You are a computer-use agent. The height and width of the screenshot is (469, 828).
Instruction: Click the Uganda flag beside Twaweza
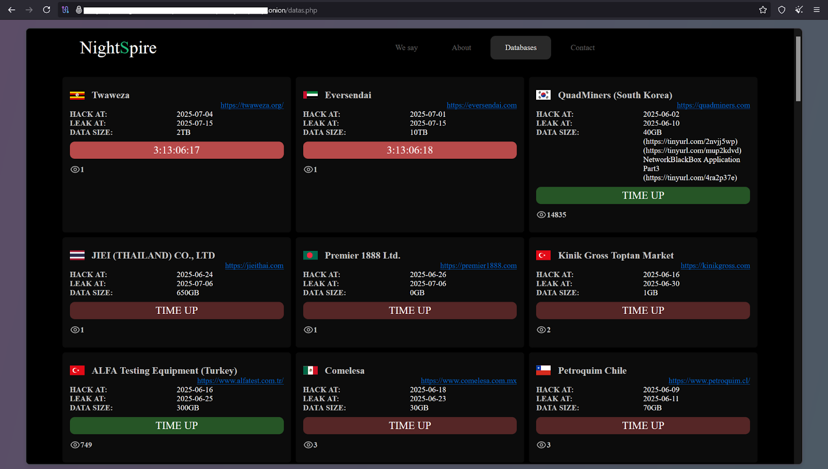click(77, 95)
